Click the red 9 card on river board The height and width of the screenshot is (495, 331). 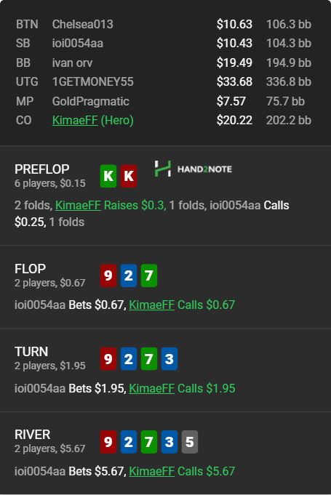tap(108, 442)
